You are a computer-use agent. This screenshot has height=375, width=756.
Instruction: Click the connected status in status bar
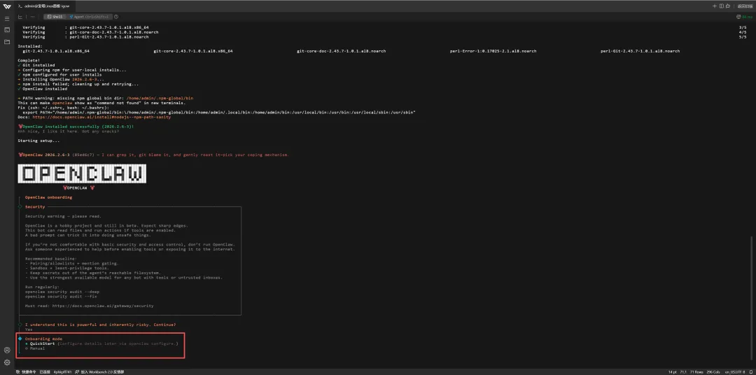(x=45, y=372)
